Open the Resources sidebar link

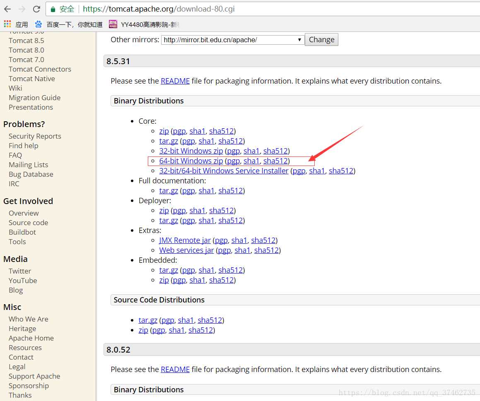click(25, 348)
